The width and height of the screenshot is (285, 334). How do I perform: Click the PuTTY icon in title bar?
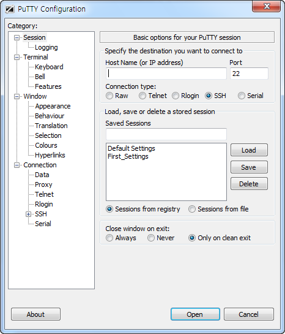10,9
